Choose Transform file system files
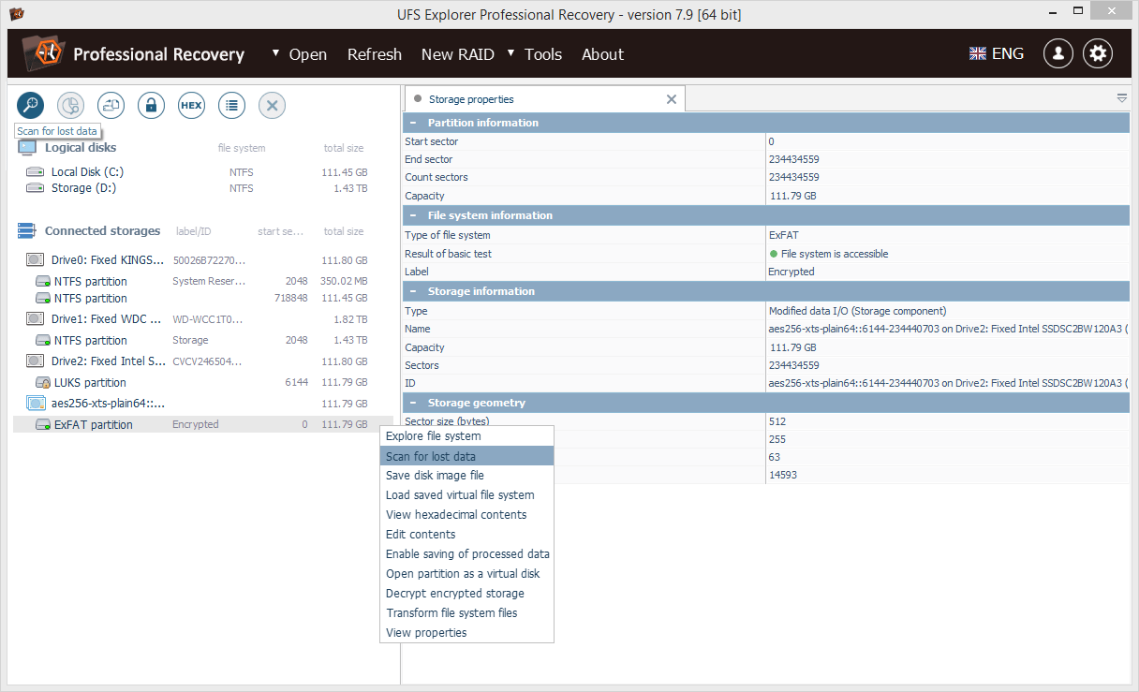The height and width of the screenshot is (692, 1139). tap(466, 613)
